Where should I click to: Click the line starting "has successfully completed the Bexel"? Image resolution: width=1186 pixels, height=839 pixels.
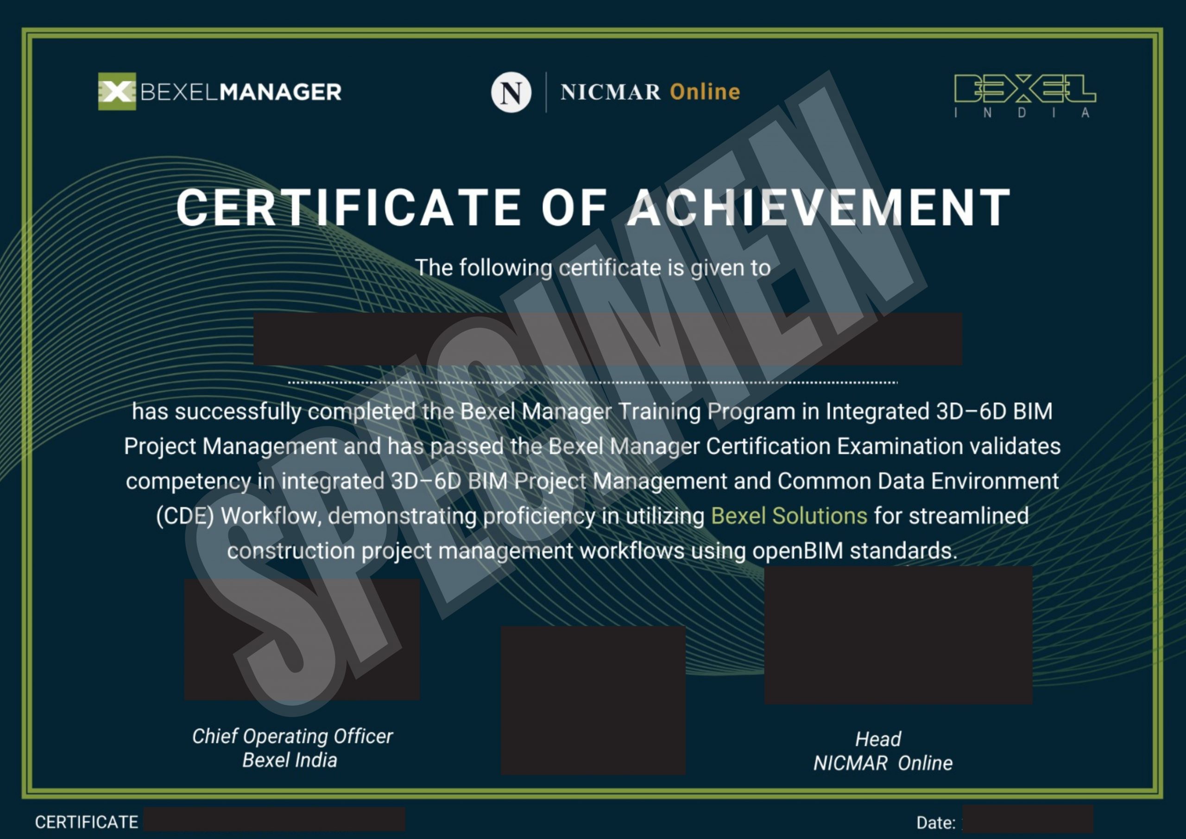click(x=593, y=412)
